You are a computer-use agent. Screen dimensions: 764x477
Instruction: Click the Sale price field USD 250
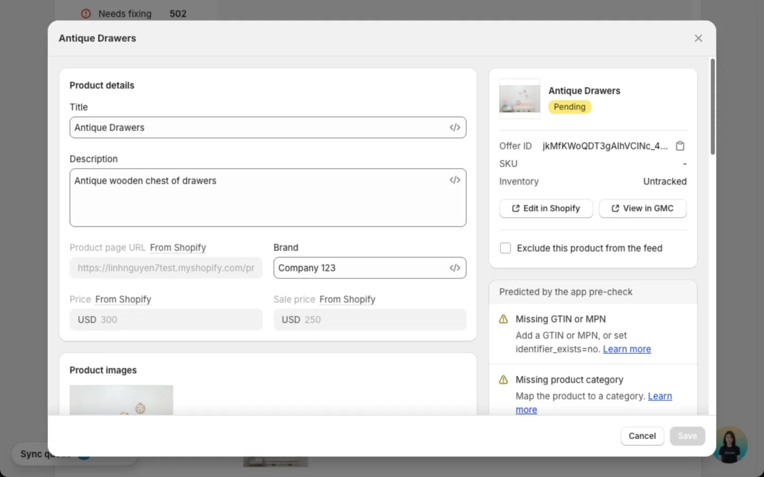[x=370, y=320]
